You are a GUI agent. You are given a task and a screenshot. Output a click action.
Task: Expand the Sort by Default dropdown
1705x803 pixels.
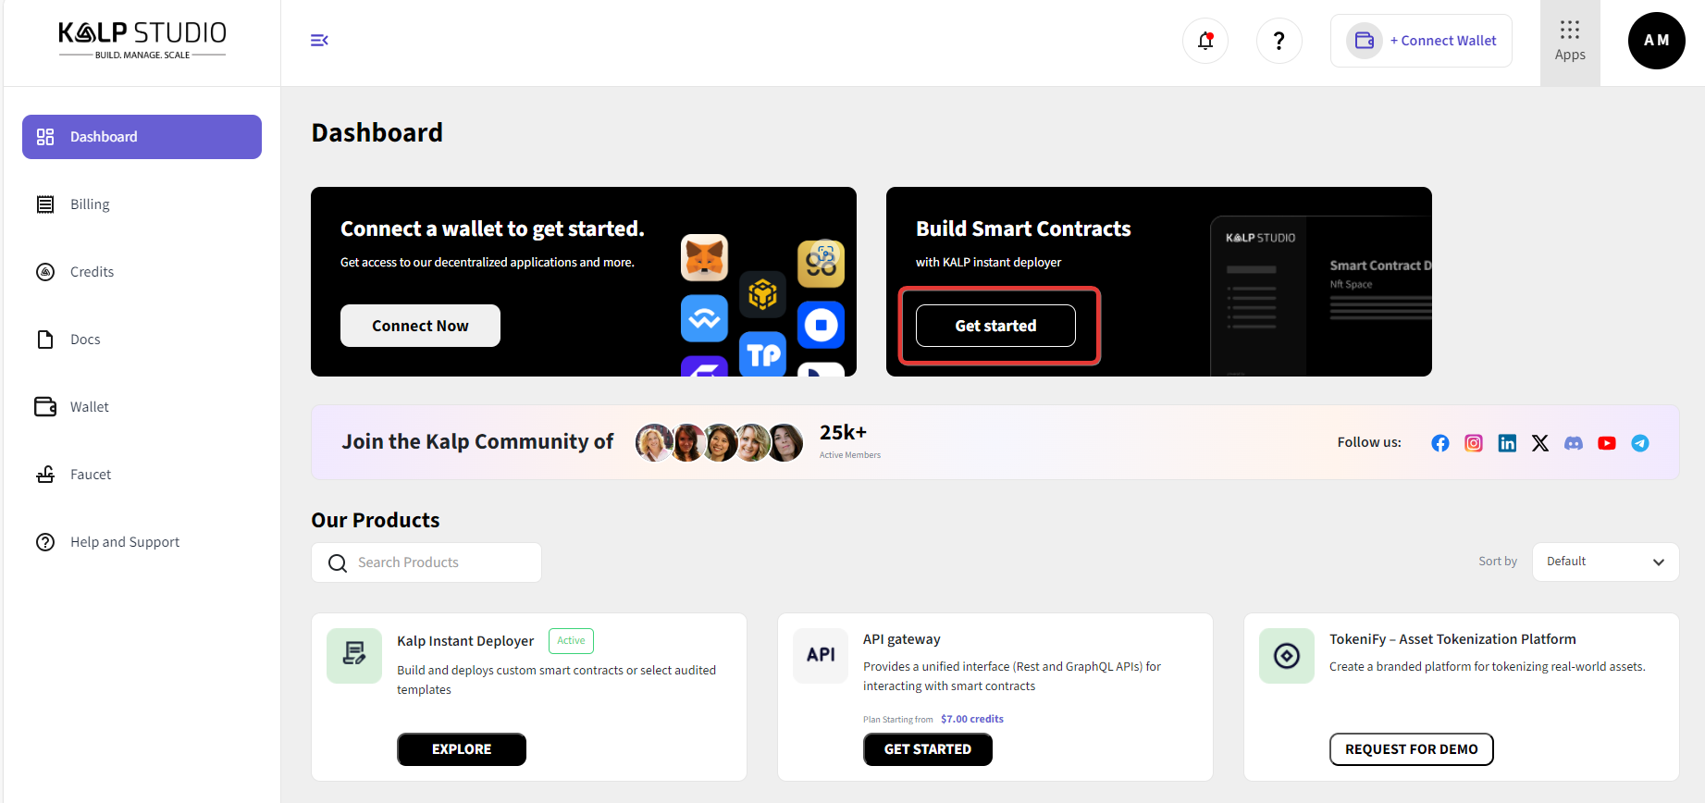pyautogui.click(x=1604, y=562)
